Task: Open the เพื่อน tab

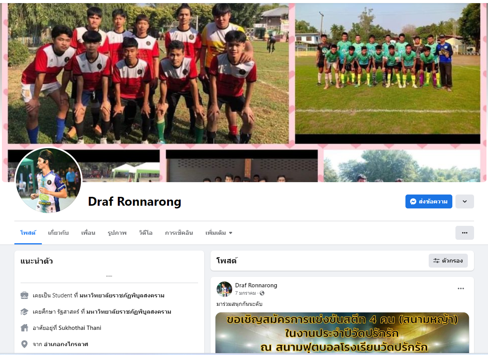Action: click(88, 233)
